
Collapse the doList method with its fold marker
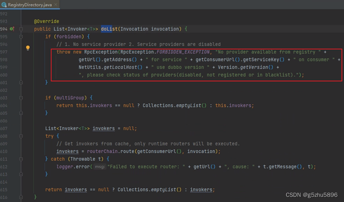pyautogui.click(x=21, y=29)
